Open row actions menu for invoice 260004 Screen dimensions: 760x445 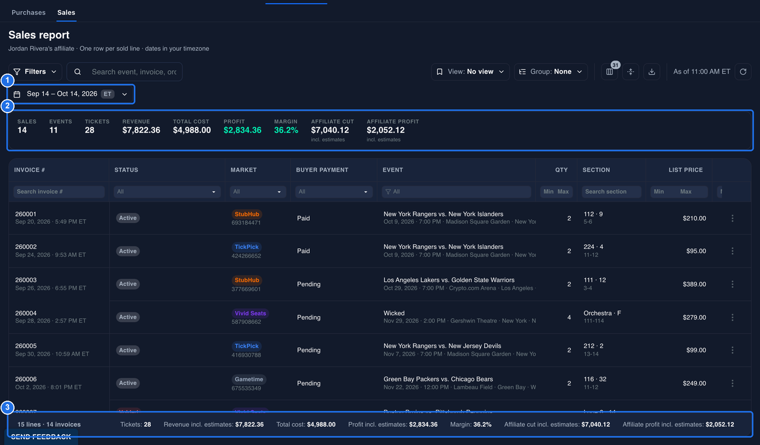pyautogui.click(x=732, y=317)
